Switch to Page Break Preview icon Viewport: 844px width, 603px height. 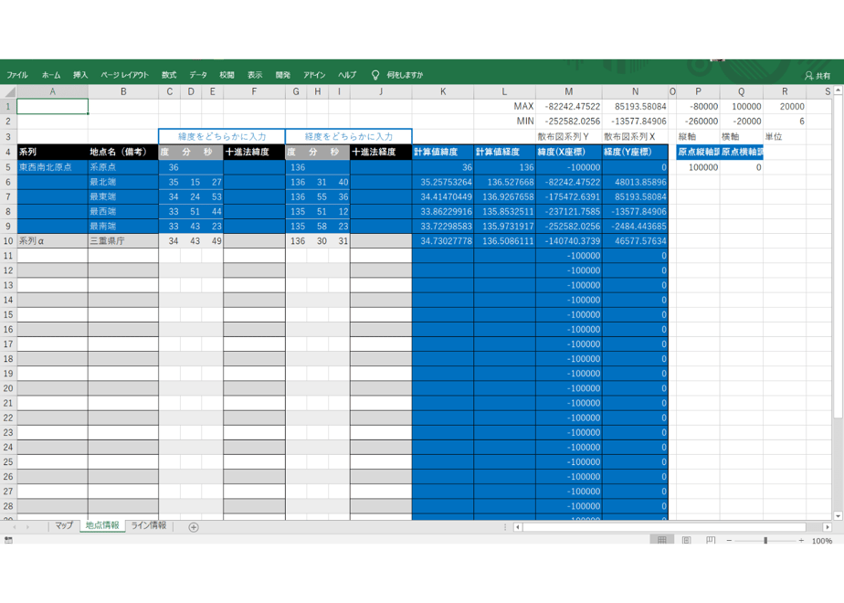coord(711,540)
